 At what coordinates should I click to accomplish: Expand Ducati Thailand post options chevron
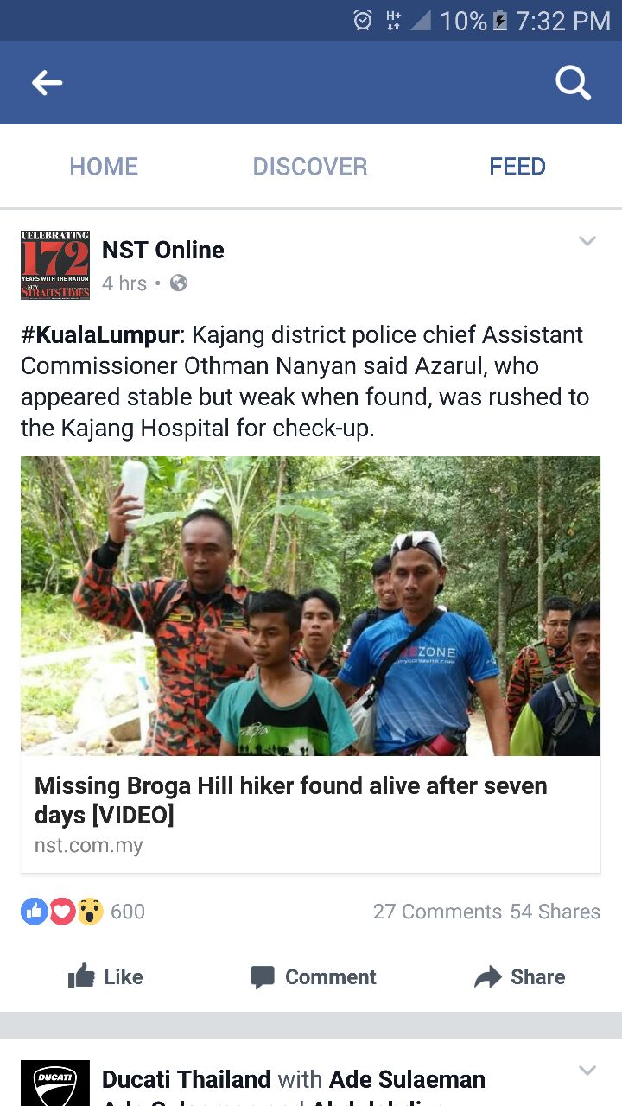click(x=587, y=1071)
